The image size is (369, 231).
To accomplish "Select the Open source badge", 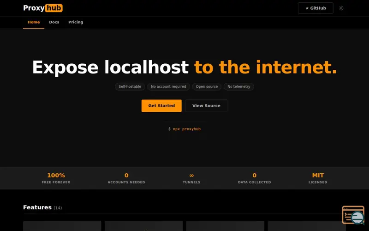I will (207, 86).
